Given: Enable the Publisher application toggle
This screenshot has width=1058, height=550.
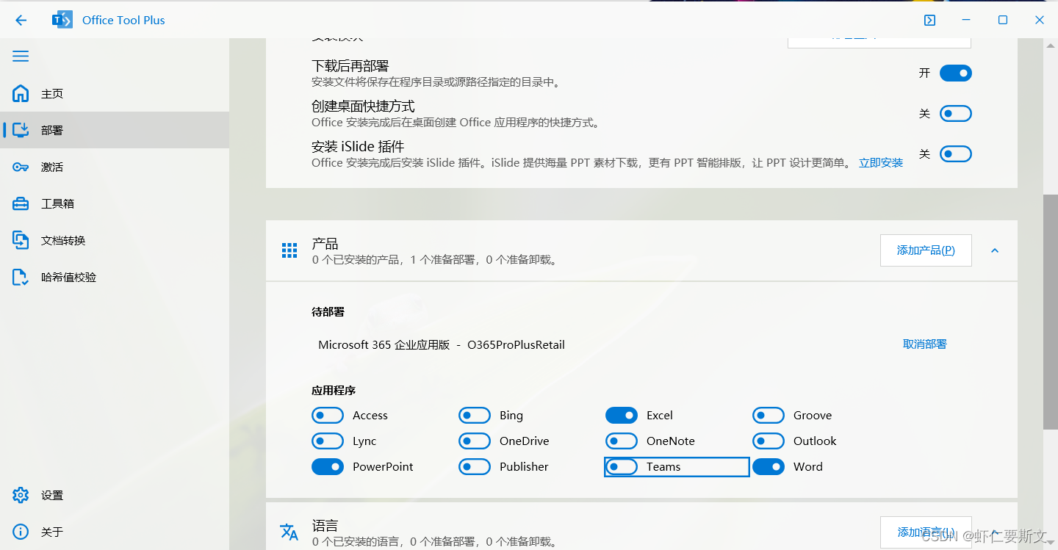Looking at the screenshot, I should coord(475,467).
